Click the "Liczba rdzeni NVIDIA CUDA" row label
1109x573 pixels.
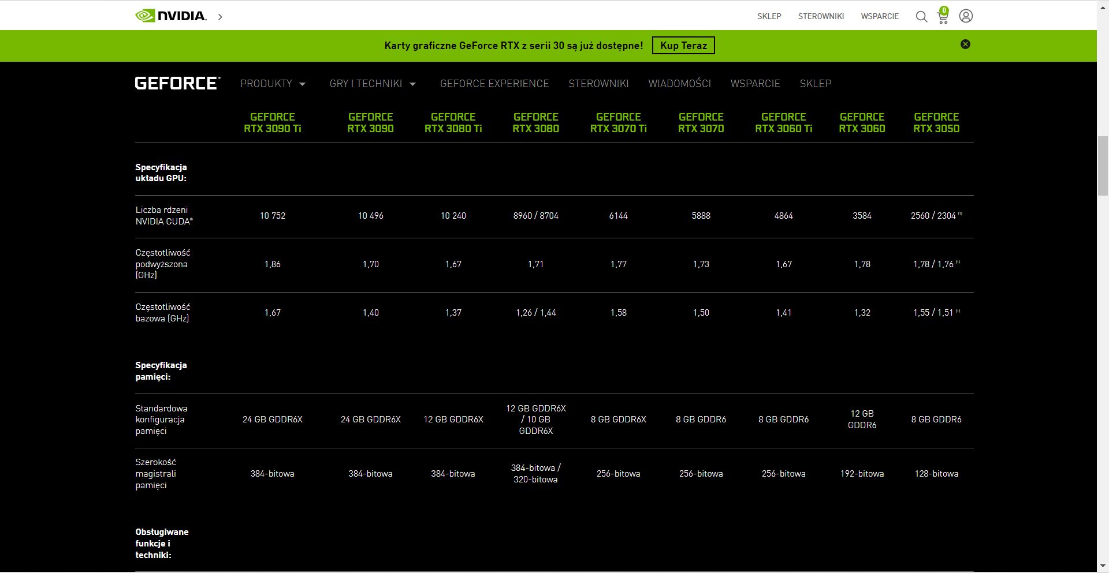(164, 216)
